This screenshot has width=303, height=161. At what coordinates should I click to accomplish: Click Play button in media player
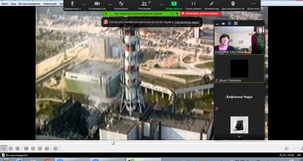click(x=4, y=148)
